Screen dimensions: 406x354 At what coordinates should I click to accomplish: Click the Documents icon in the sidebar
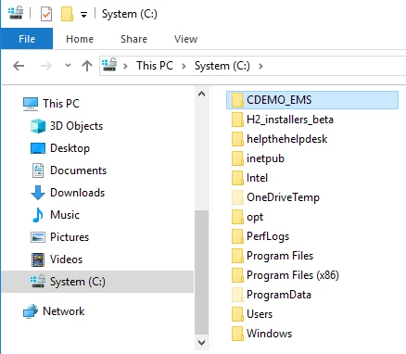(38, 171)
